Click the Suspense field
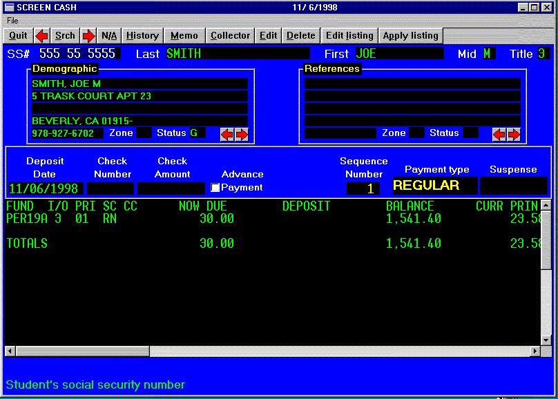The height and width of the screenshot is (399, 558). 514,186
